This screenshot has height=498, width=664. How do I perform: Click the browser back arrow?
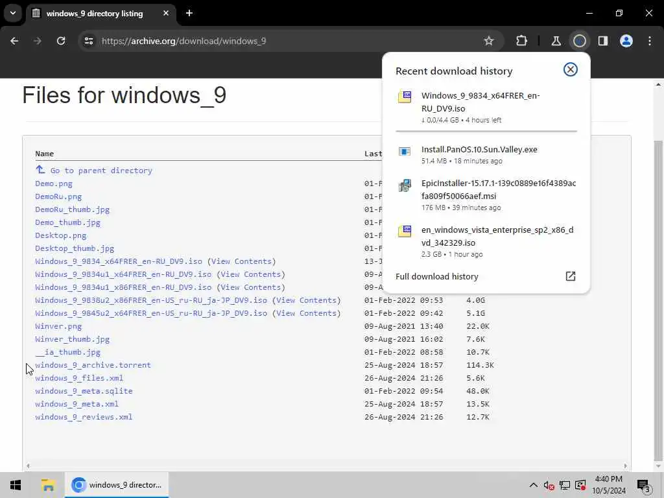click(14, 41)
